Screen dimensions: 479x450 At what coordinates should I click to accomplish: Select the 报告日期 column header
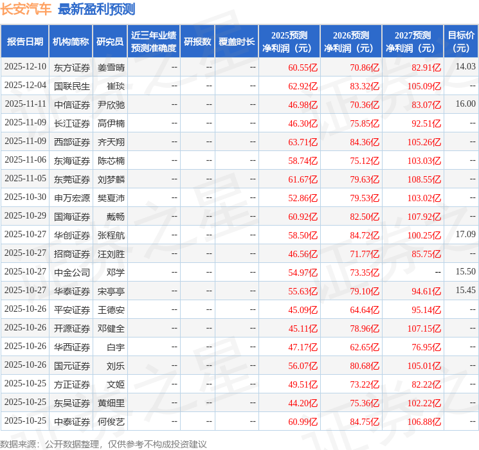[x=25, y=42]
